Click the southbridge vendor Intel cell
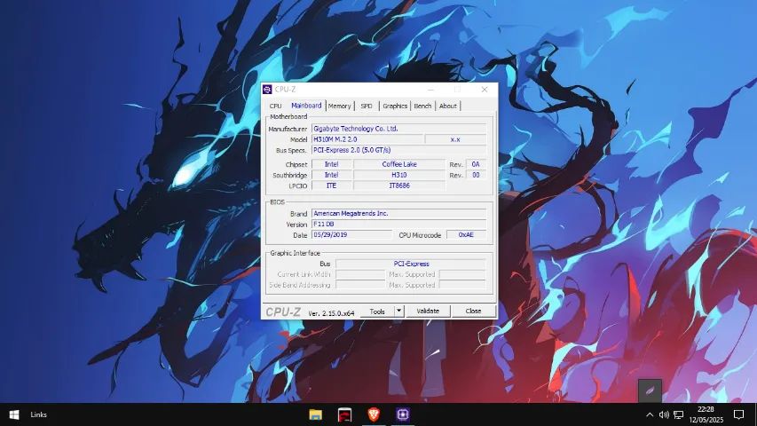Viewport: 757px width, 426px height. click(331, 175)
